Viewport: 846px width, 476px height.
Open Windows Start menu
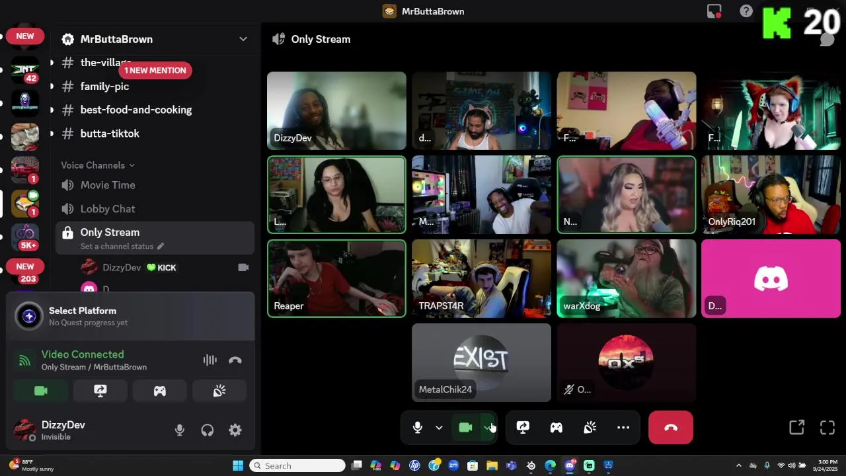[x=238, y=465]
